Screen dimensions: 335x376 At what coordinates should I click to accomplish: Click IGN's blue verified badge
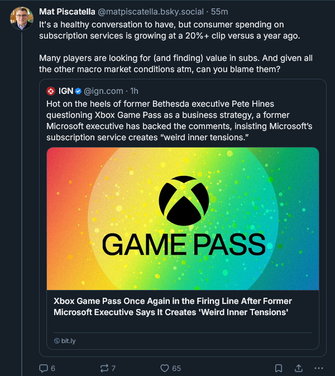[x=78, y=91]
